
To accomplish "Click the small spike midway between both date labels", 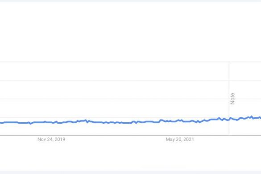I will [86, 120].
